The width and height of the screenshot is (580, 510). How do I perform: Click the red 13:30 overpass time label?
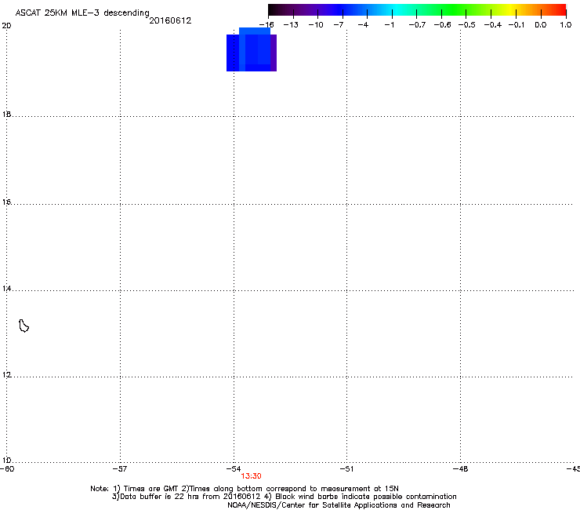click(x=251, y=476)
